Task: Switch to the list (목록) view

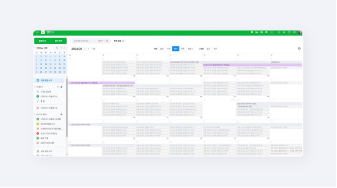Action: (183, 49)
